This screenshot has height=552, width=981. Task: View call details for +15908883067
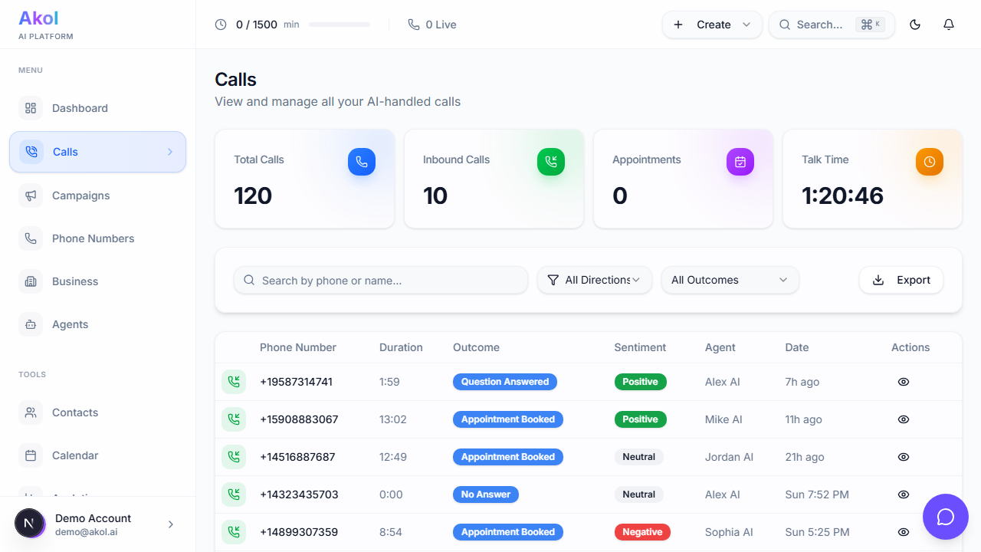pos(903,419)
